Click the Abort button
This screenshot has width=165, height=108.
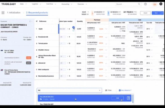click(x=145, y=13)
